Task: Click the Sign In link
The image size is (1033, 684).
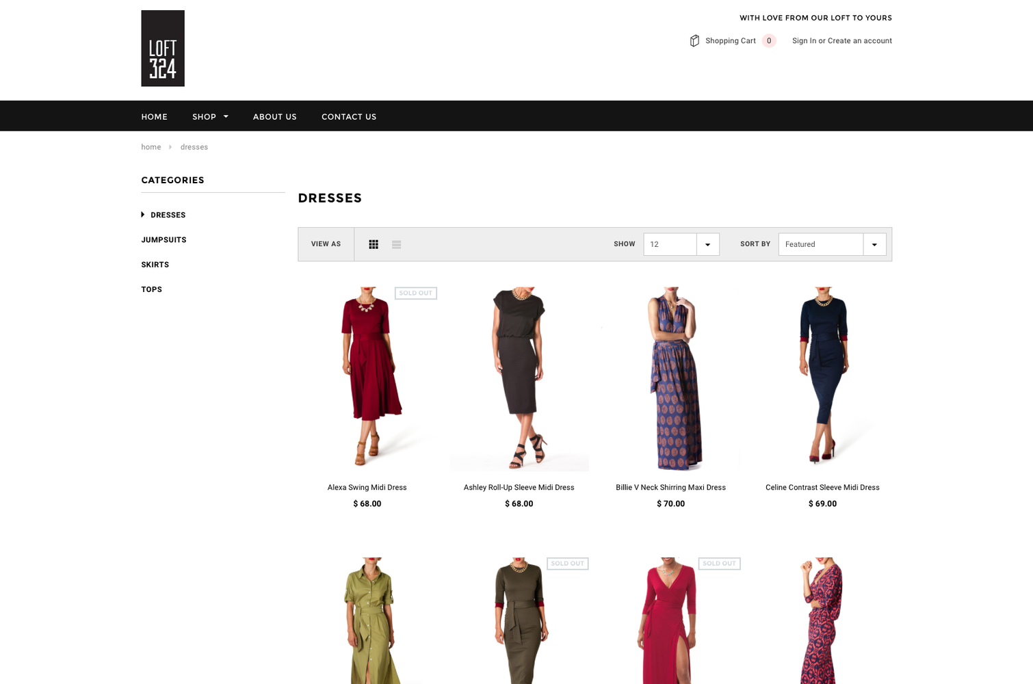Action: tap(804, 41)
